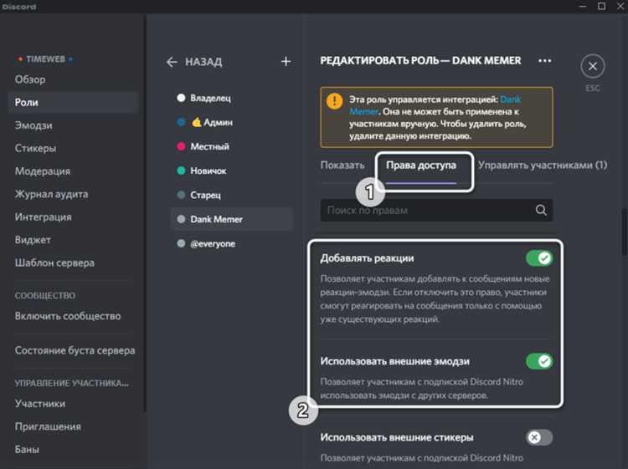628x469 pixels.
Task: Minimize the Discord window
Action: [583, 7]
